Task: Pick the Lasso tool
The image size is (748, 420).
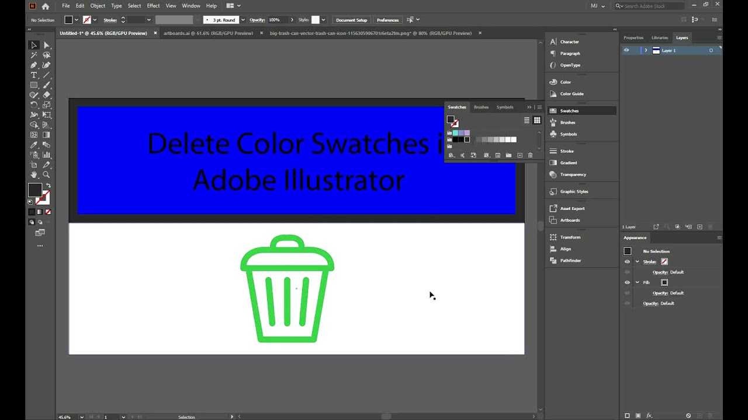Action: pyautogui.click(x=47, y=55)
